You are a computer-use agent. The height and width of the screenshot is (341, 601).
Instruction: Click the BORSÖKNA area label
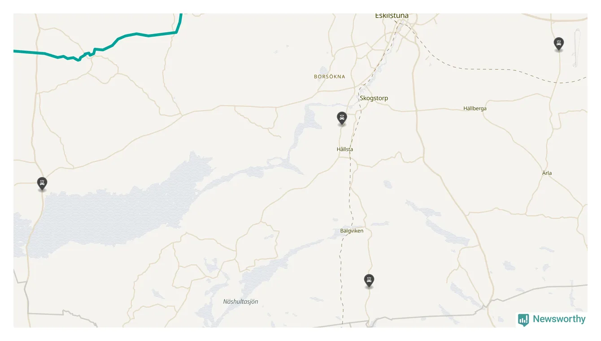click(x=330, y=77)
